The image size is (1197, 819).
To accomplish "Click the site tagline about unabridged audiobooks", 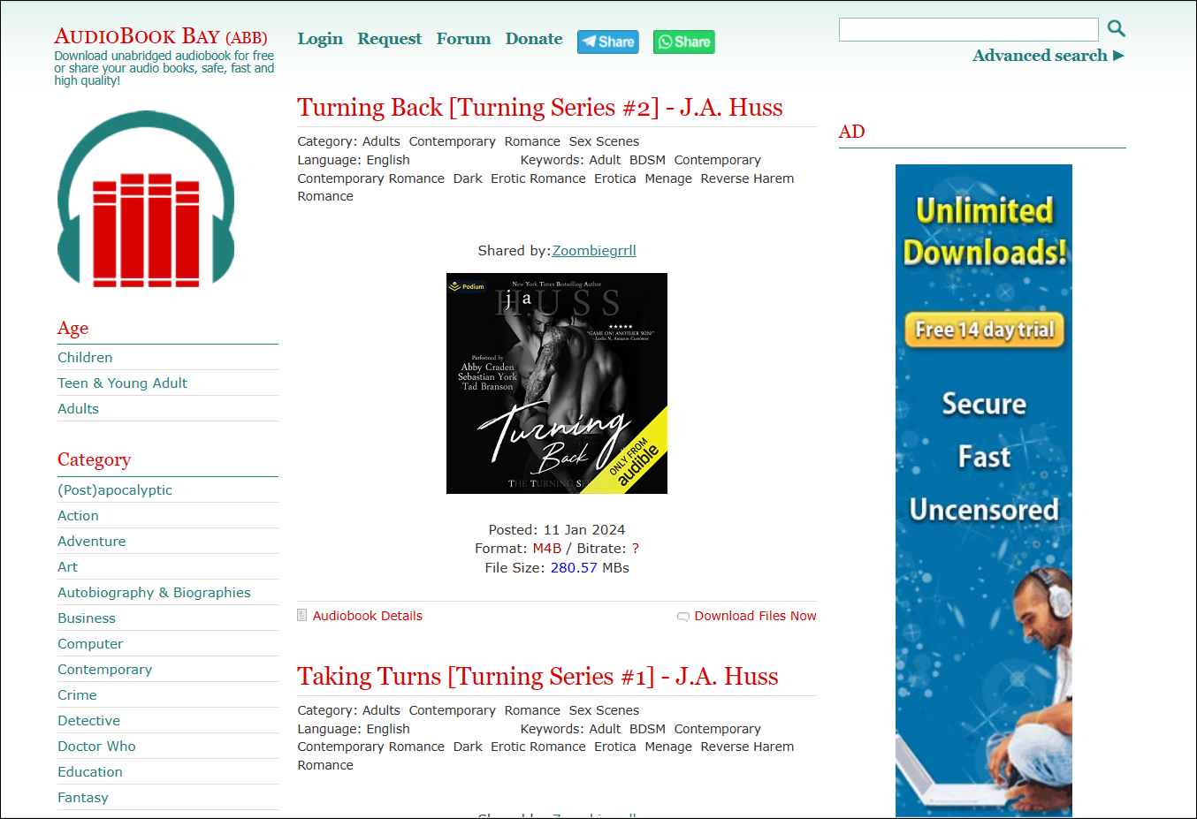I will click(164, 68).
